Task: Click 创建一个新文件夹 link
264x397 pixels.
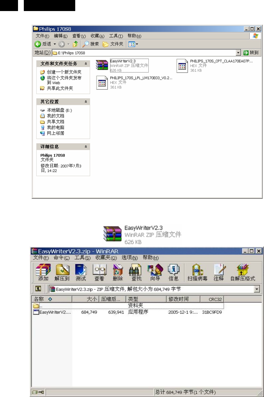Action: click(61, 72)
